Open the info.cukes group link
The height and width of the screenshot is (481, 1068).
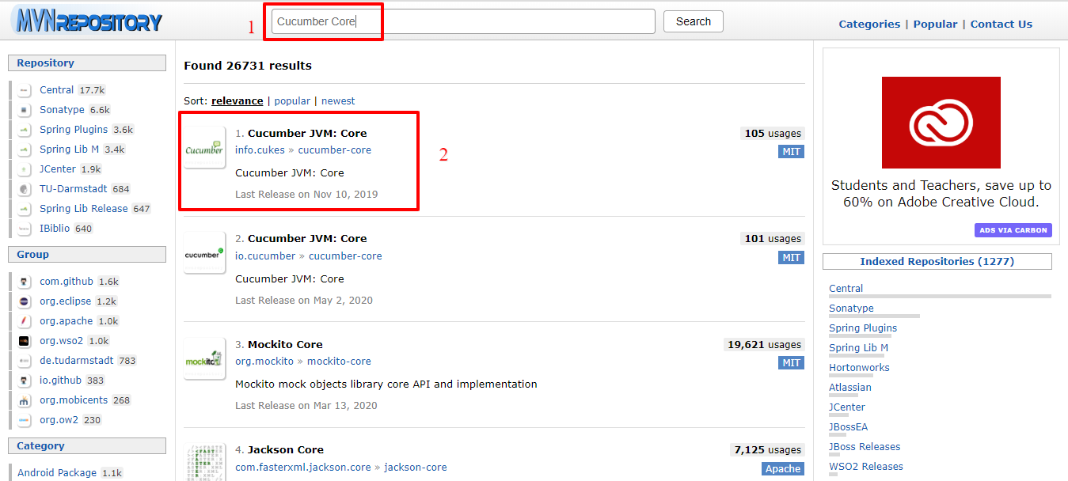[x=260, y=150]
